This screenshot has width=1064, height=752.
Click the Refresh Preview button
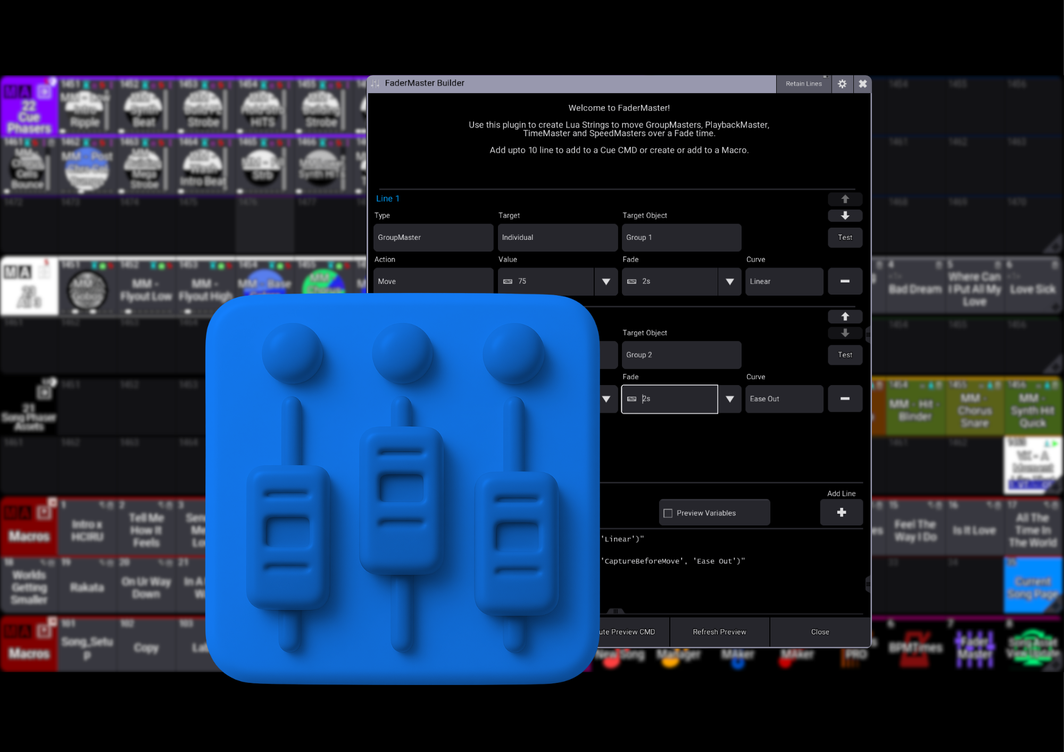pyautogui.click(x=719, y=632)
